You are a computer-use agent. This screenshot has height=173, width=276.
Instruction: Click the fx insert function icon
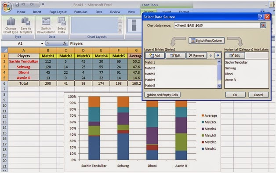(x=65, y=43)
